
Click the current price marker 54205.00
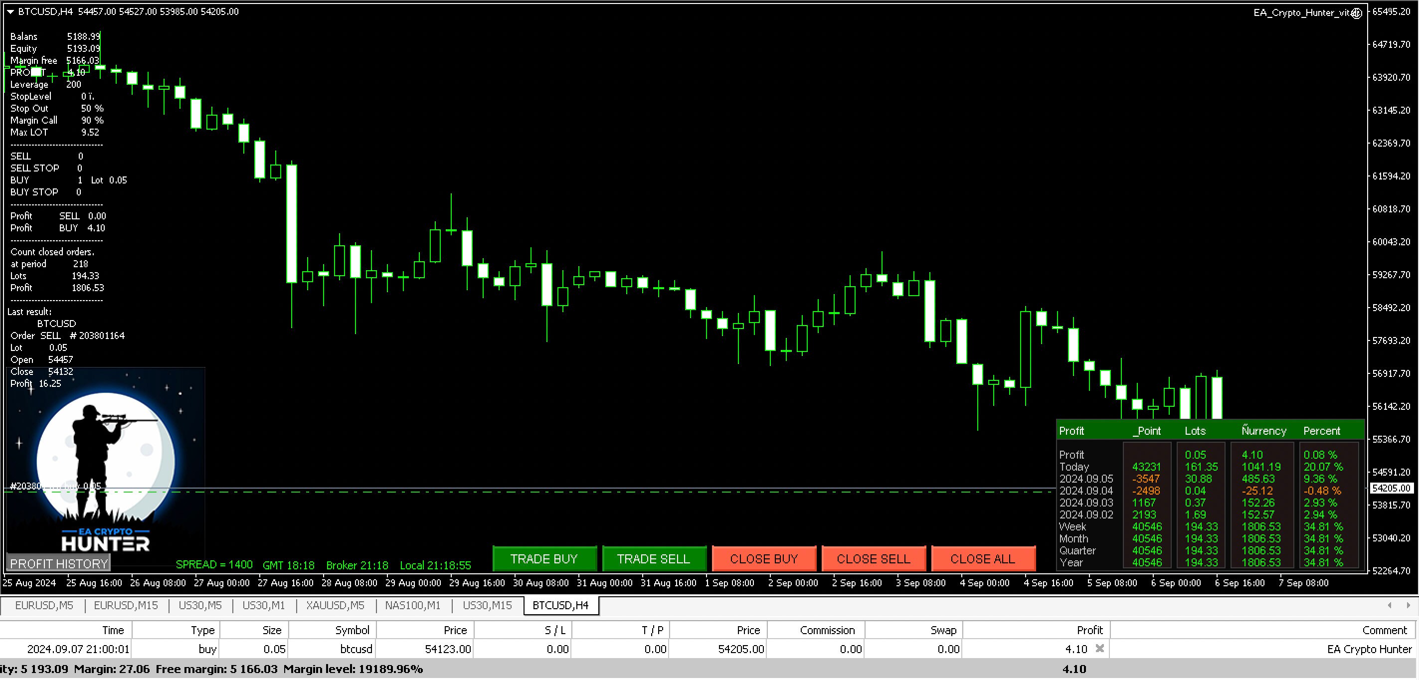point(1391,488)
